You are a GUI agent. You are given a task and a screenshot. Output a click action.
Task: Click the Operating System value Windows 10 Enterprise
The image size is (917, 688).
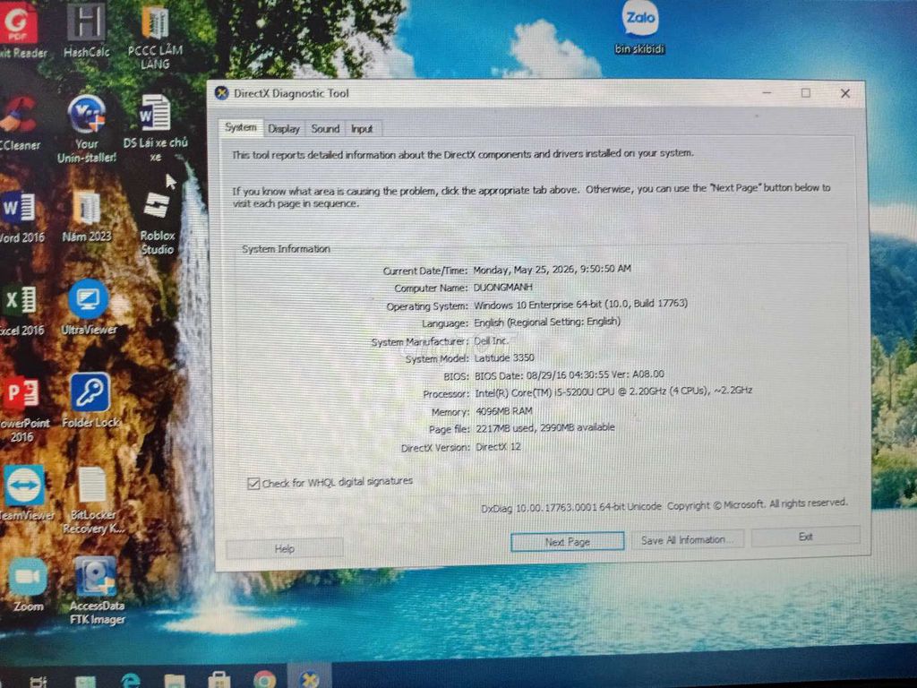click(x=580, y=305)
